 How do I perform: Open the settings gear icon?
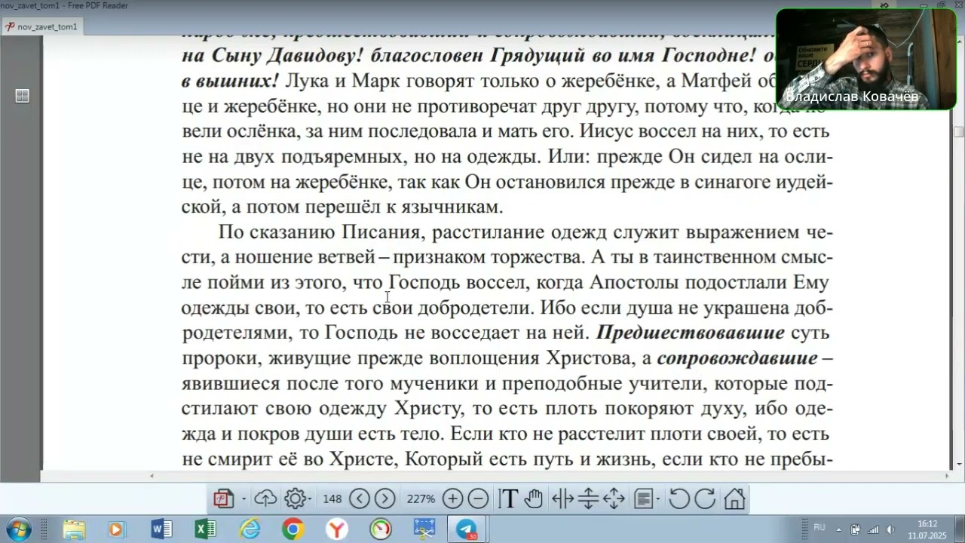pos(294,499)
